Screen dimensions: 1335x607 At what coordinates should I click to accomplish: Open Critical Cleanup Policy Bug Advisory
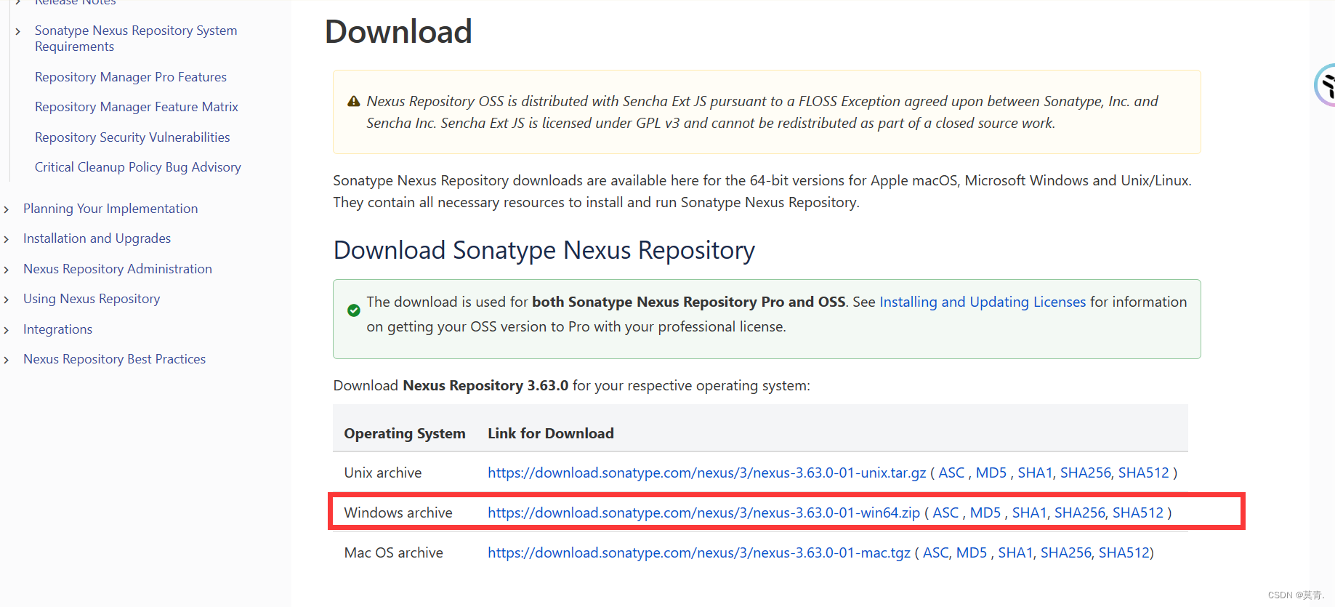[138, 167]
